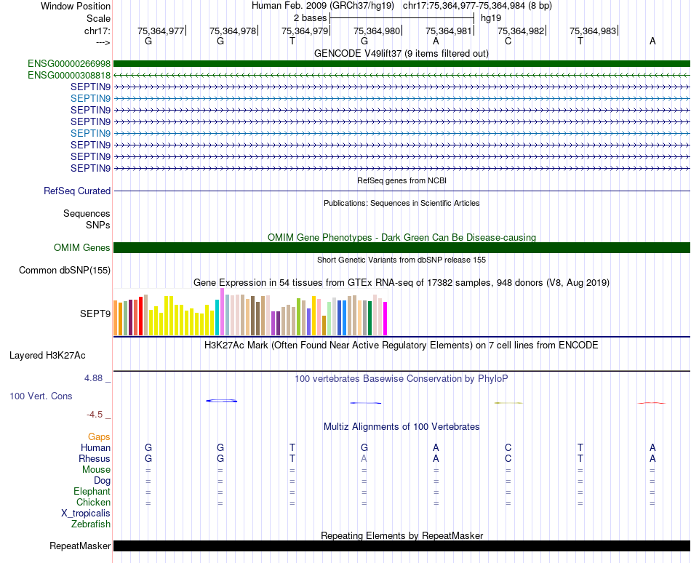The height and width of the screenshot is (563, 691).
Task: Click the Scale label
Action: coord(99,18)
